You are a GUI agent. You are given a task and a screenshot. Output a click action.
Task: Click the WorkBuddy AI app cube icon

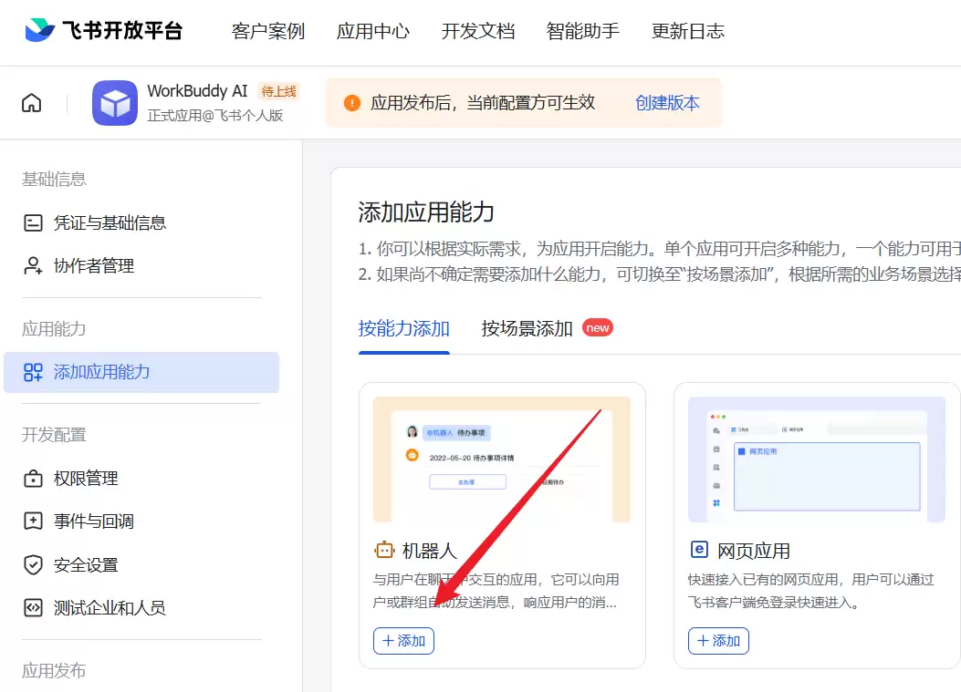tap(115, 103)
